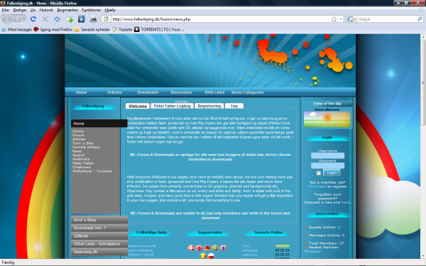426x266 pixels.
Task: Tick the remember me checkbox beside Login
Action: tap(319, 173)
